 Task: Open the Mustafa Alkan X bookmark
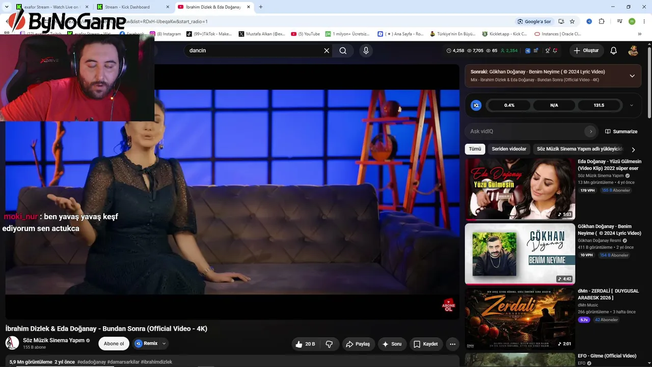tap(262, 34)
